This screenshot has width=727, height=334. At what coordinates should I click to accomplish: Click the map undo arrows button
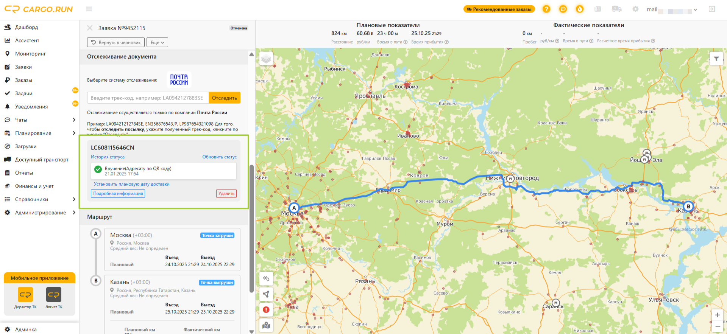[x=266, y=279]
